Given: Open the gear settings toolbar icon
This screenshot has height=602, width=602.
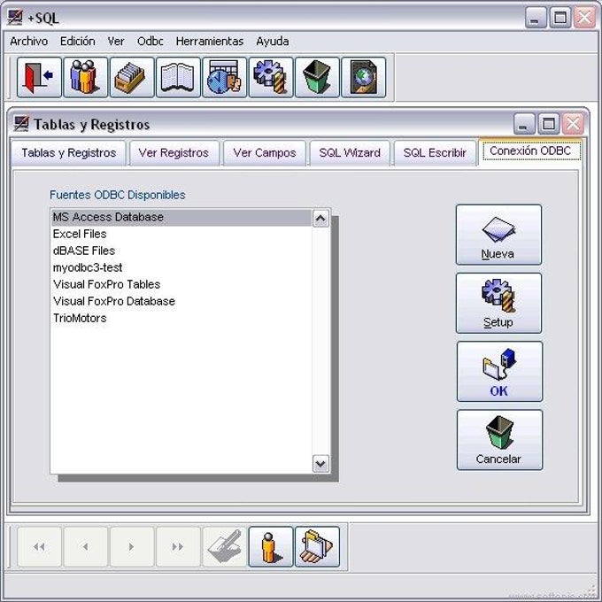Looking at the screenshot, I should [271, 77].
